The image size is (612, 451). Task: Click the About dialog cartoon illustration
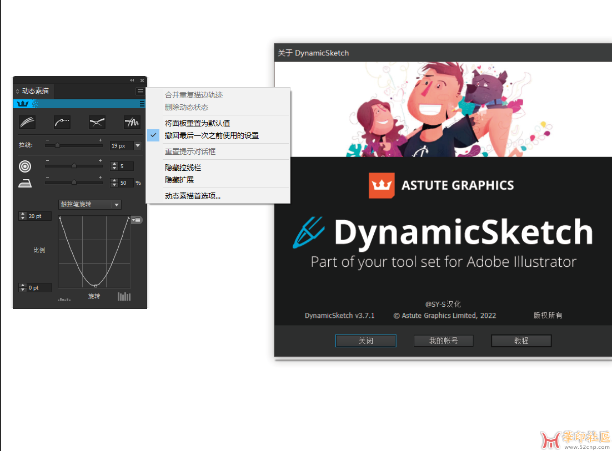[443, 109]
